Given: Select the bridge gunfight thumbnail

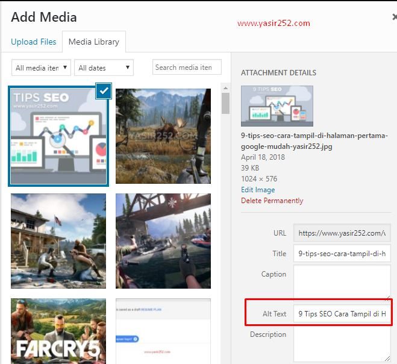Looking at the screenshot, I should point(163,241).
